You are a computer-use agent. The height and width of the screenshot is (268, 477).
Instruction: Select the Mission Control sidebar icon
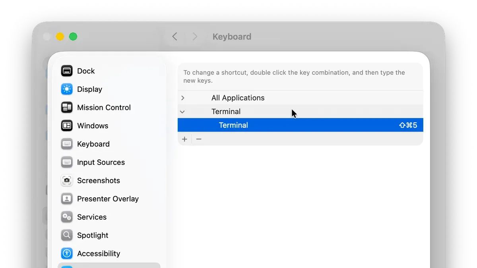67,108
